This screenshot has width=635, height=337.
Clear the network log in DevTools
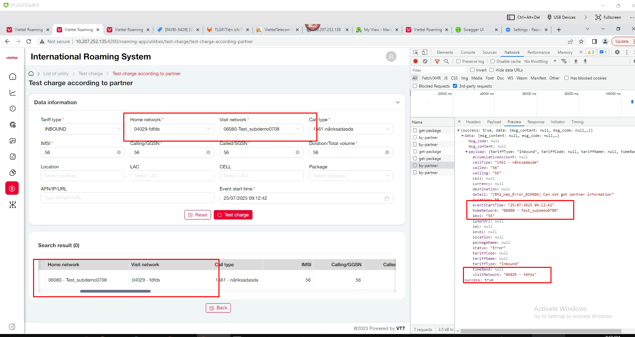(x=425, y=61)
